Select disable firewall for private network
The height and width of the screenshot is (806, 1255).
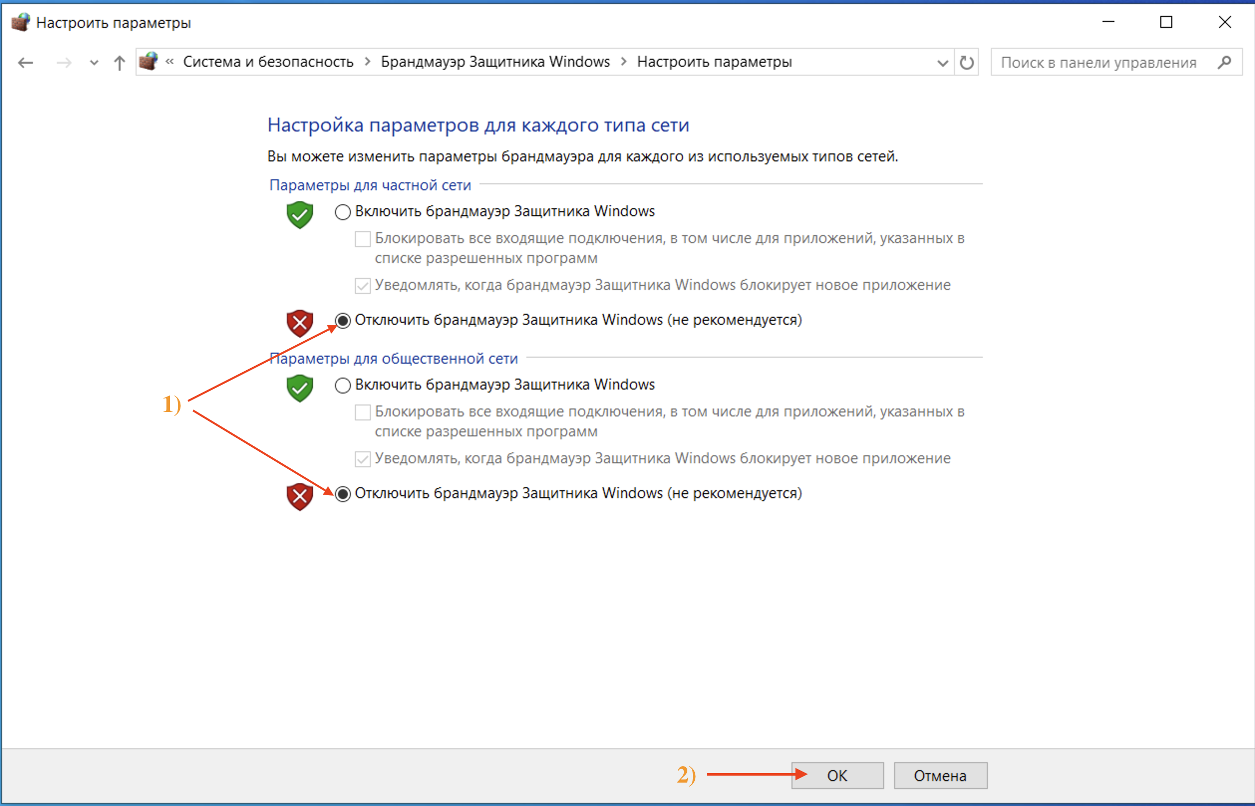click(342, 320)
